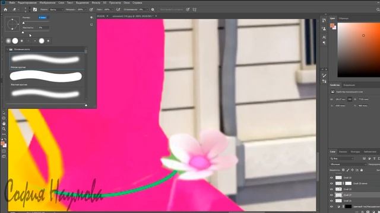The height and width of the screenshot is (213, 380).
Task: Lock layer position icon
Action: point(352,170)
